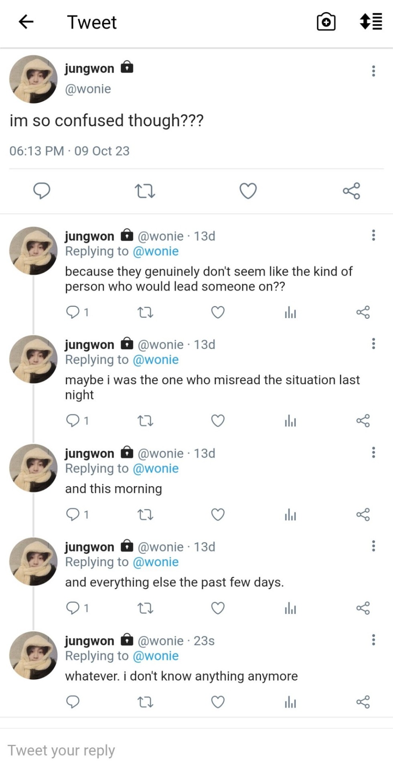The height and width of the screenshot is (770, 393).
Task: Reply to the 'and this morning' tweet
Action: pyautogui.click(x=73, y=515)
